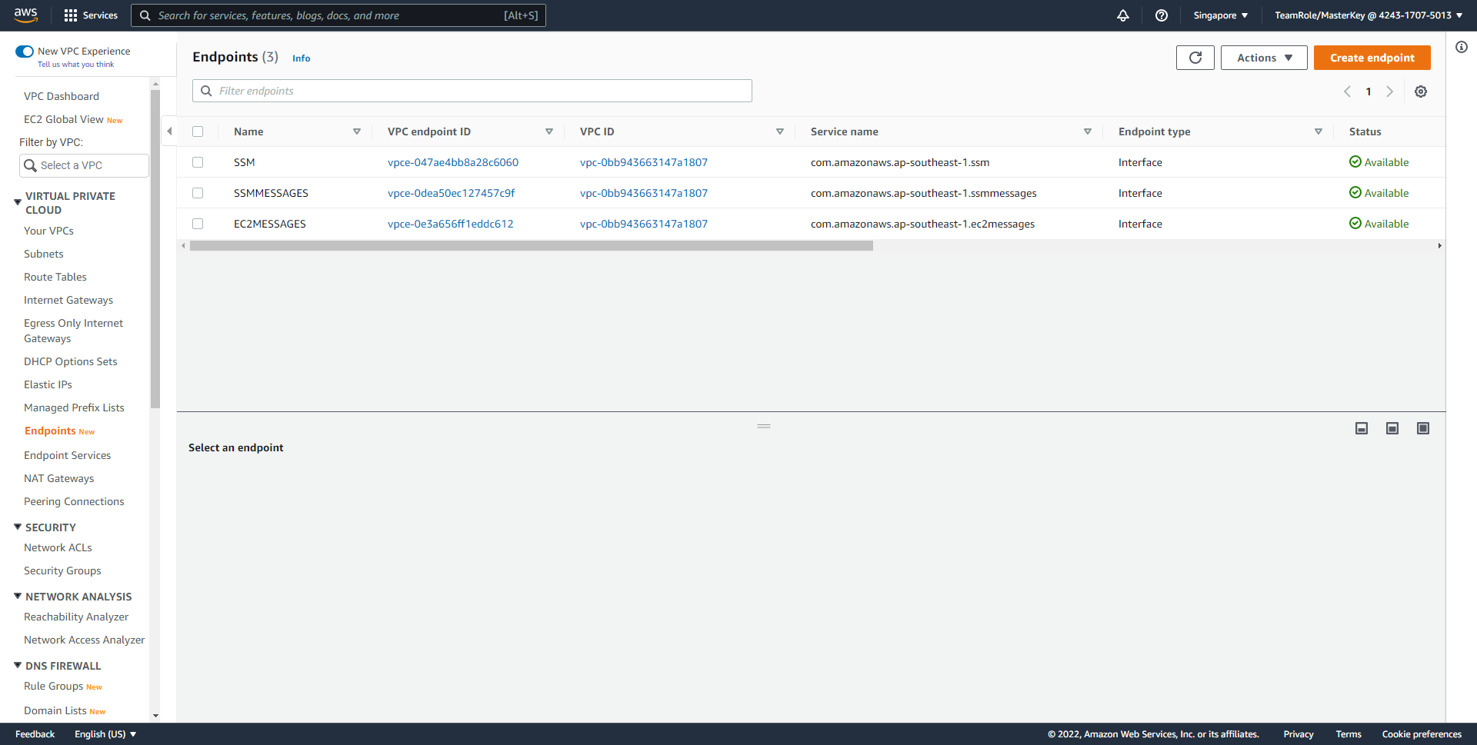The height and width of the screenshot is (745, 1477).
Task: Click the Filter endpoints search field
Action: pyautogui.click(x=472, y=91)
